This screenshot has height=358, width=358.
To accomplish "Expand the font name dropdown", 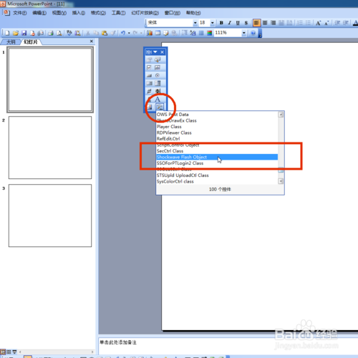I will [x=195, y=23].
